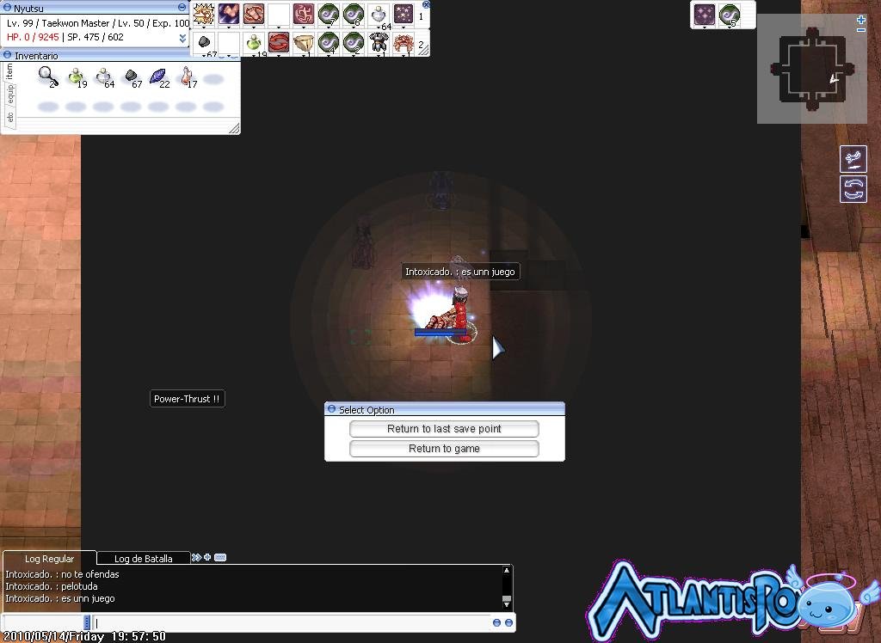This screenshot has width=881, height=643.
Task: Click the minimap
Action: 812,69
